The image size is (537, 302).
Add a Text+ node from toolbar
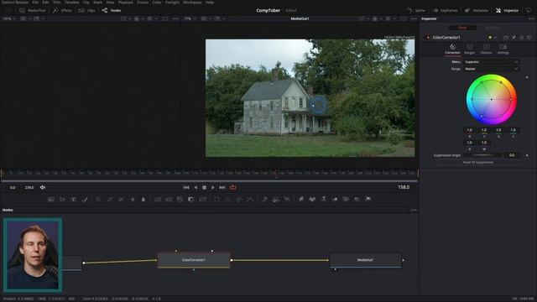click(73, 200)
